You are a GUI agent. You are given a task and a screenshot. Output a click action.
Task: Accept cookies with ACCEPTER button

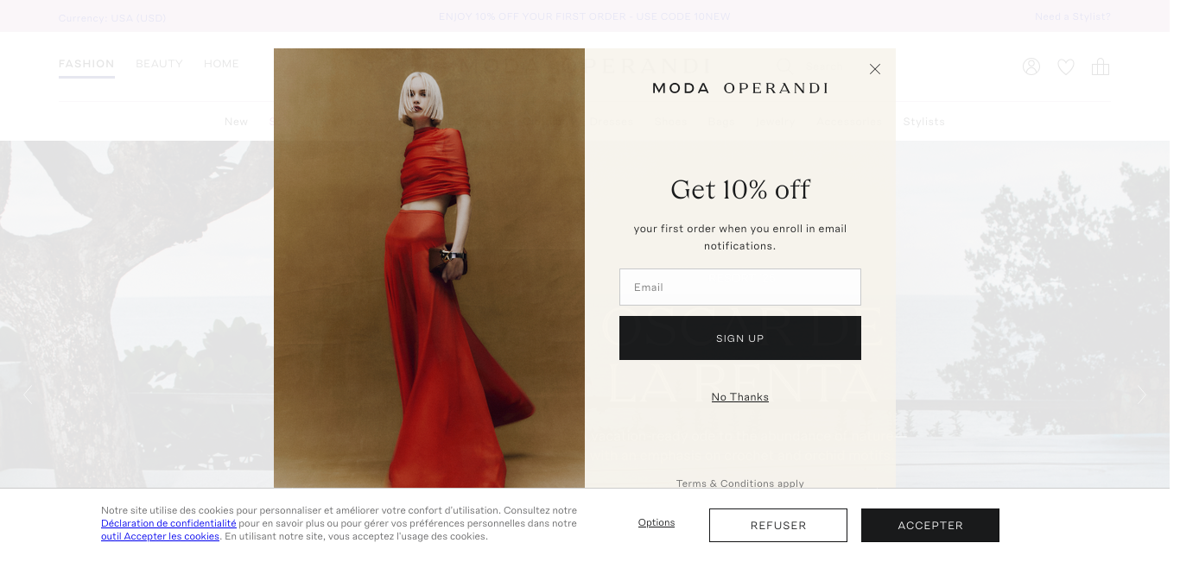coord(930,525)
